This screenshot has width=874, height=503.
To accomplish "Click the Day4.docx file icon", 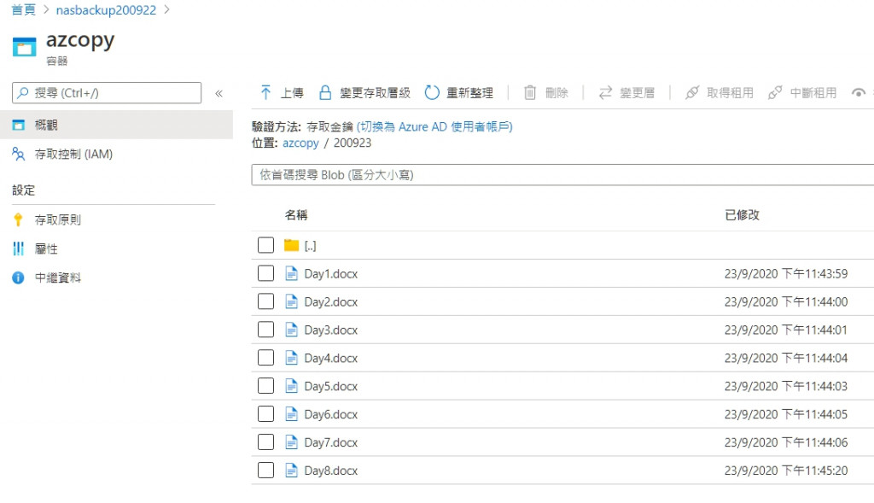I will click(x=291, y=358).
